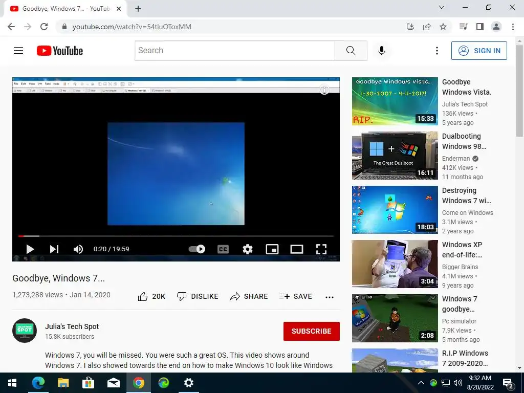Open Julia's Tech Spot channel avatar

click(25, 331)
